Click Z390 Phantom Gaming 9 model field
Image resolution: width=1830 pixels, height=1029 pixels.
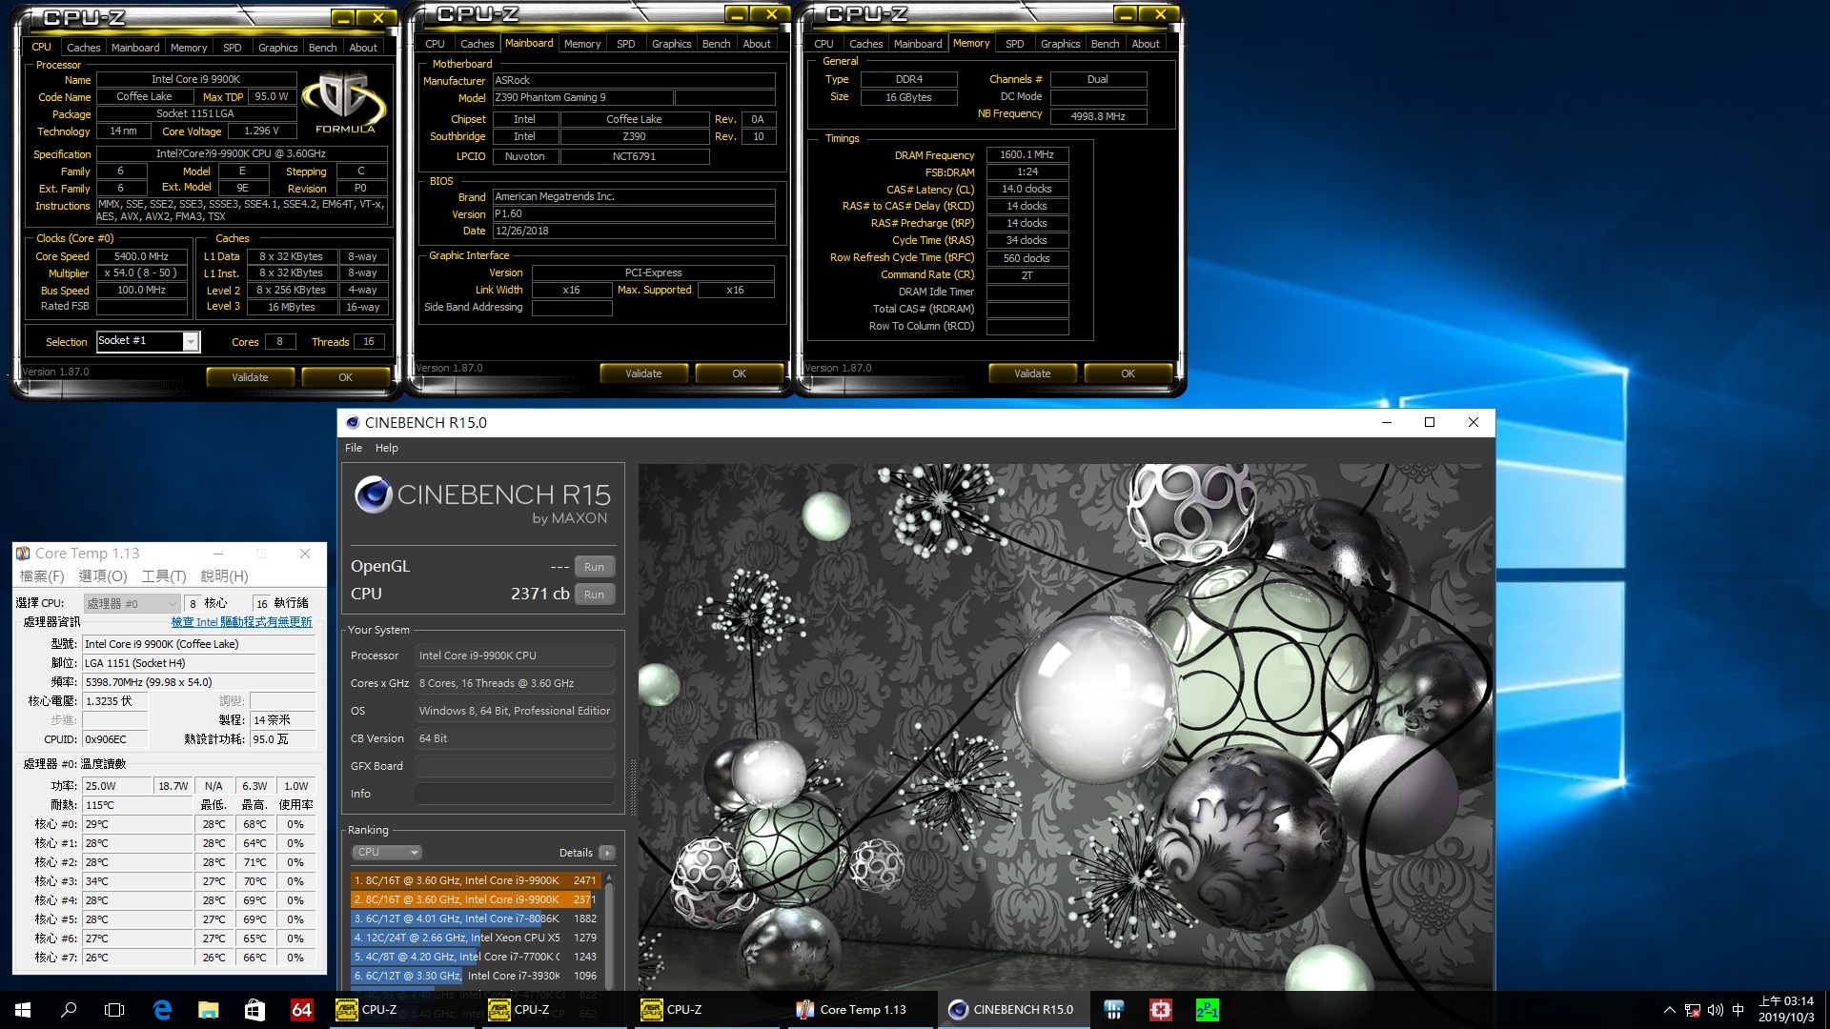point(582,97)
